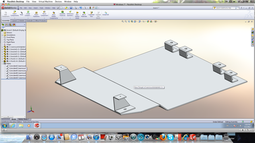Open Windows Explorer folder on taskbar

(x=21, y=126)
